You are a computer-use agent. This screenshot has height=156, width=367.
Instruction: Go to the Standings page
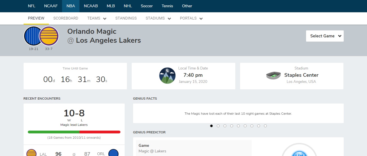tap(126, 18)
